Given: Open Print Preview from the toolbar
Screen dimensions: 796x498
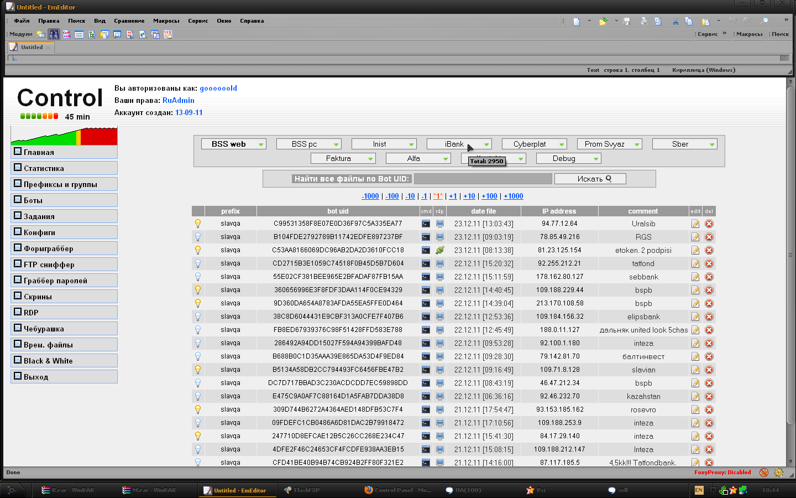Looking at the screenshot, I should click(x=658, y=22).
